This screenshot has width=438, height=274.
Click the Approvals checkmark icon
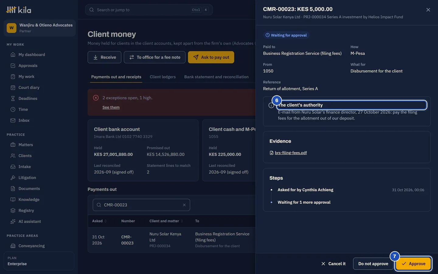13,65
